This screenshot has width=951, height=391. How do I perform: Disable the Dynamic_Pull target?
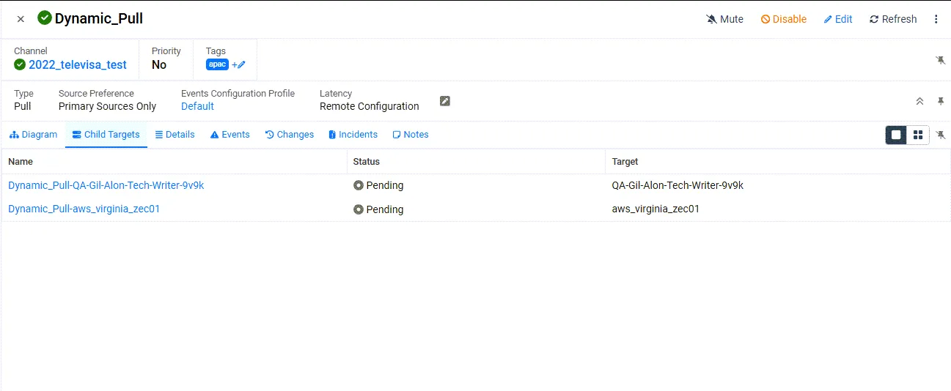pos(784,19)
